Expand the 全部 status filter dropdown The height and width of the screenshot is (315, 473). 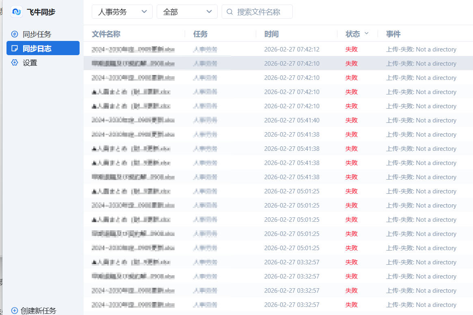[187, 11]
